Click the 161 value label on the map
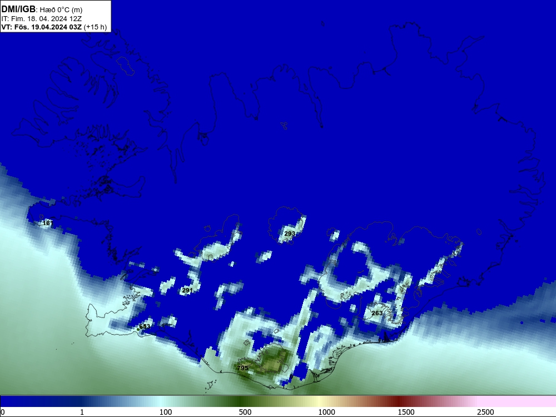This screenshot has width=556, height=417. coord(47,223)
